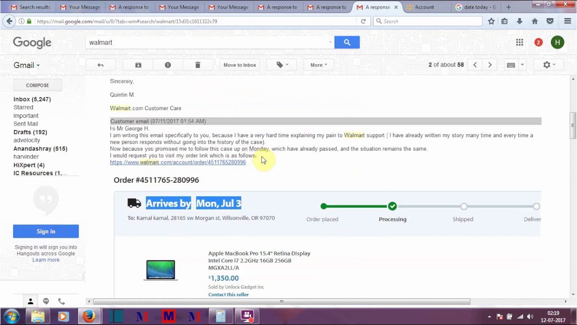Archive this email conversation
This screenshot has width=577, height=325.
[138, 65]
